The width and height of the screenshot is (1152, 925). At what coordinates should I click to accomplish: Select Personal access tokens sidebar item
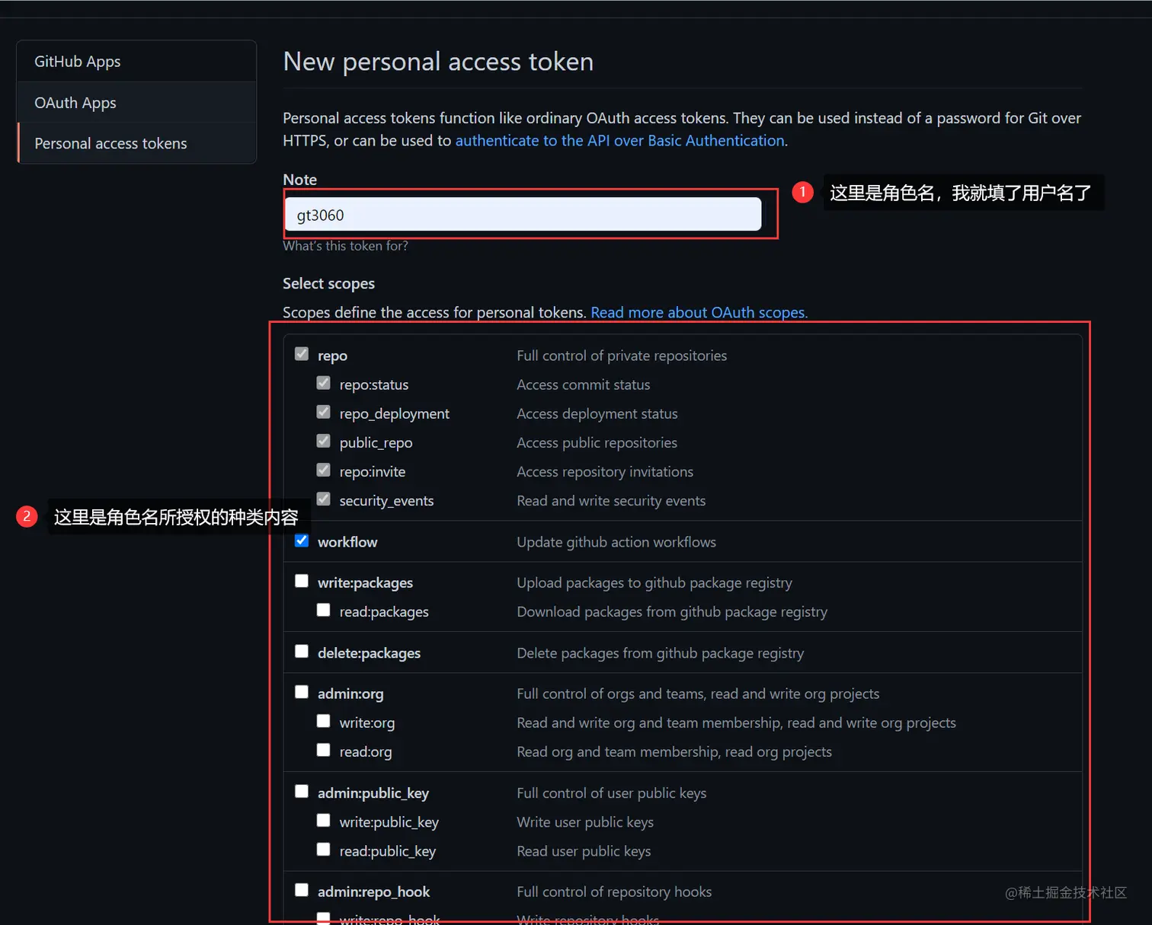(136, 143)
